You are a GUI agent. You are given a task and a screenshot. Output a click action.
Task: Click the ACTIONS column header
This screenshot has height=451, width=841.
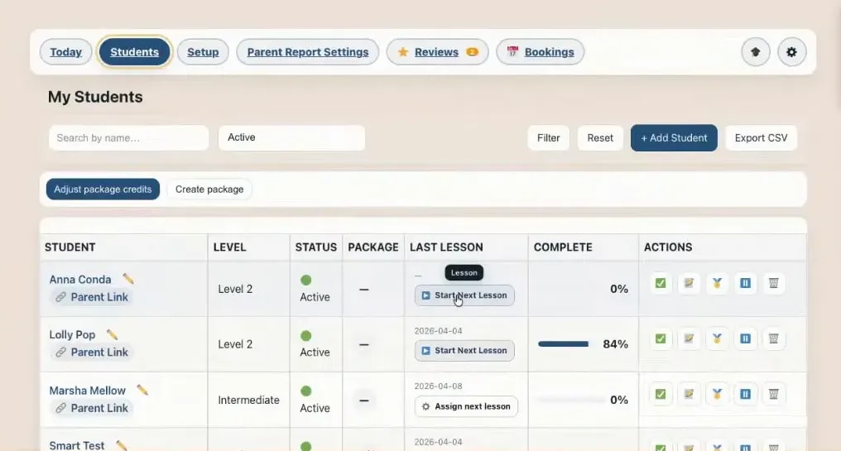tap(668, 247)
